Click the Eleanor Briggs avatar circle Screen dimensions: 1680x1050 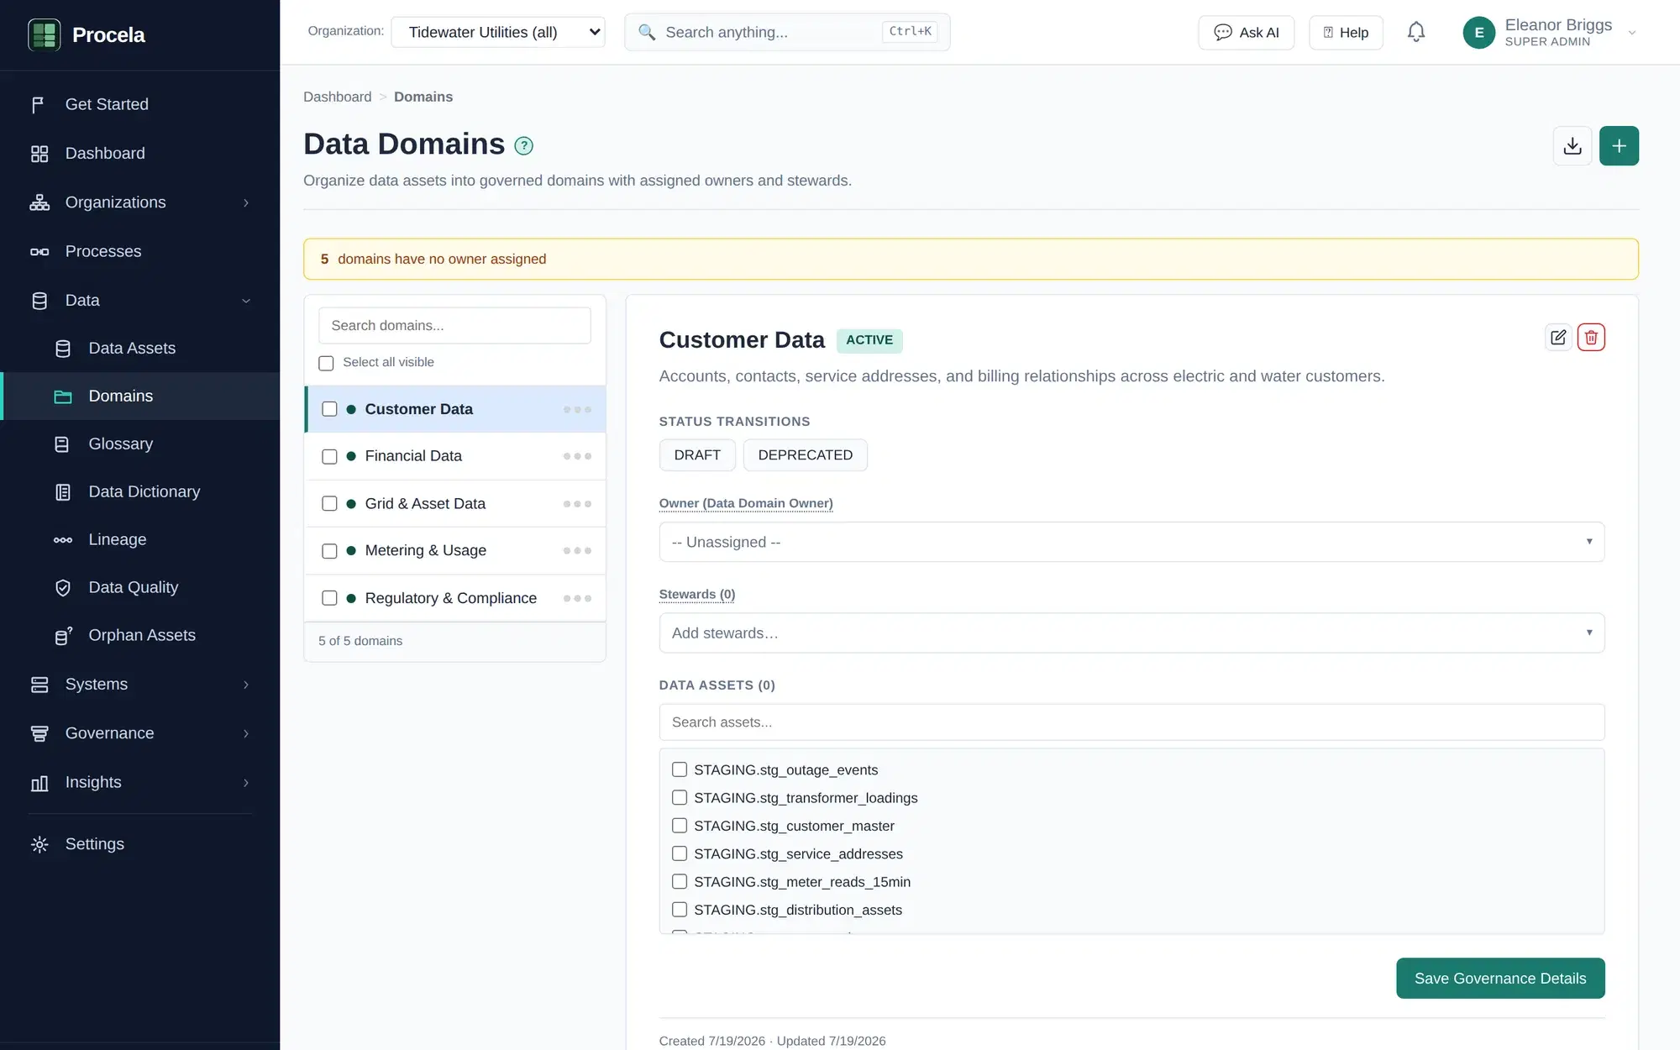pos(1478,33)
